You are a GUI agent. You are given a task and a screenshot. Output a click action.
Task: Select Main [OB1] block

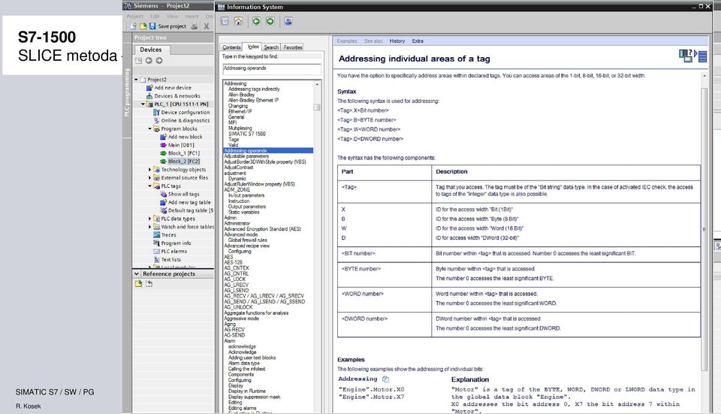(181, 145)
